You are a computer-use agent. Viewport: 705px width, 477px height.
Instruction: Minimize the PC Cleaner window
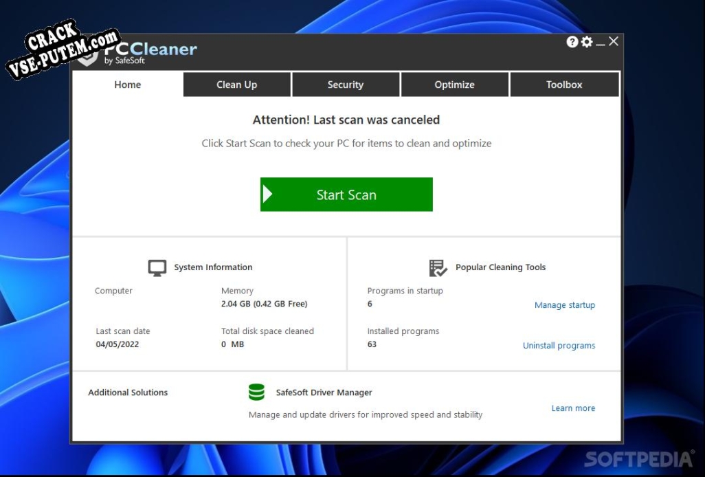pos(601,43)
